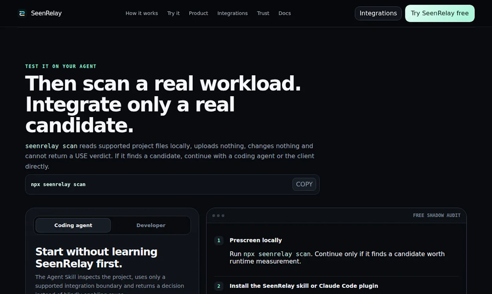Click the outlined Integrations button

pyautogui.click(x=378, y=13)
